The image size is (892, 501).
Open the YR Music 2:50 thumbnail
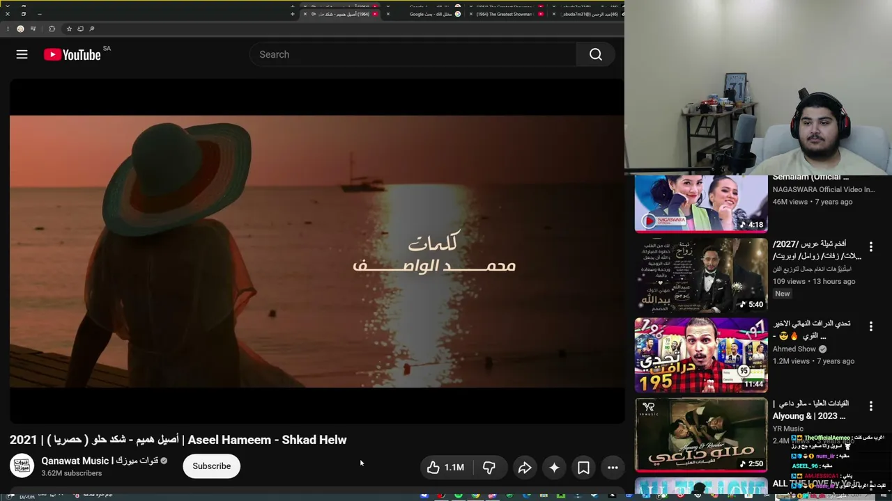pos(701,436)
